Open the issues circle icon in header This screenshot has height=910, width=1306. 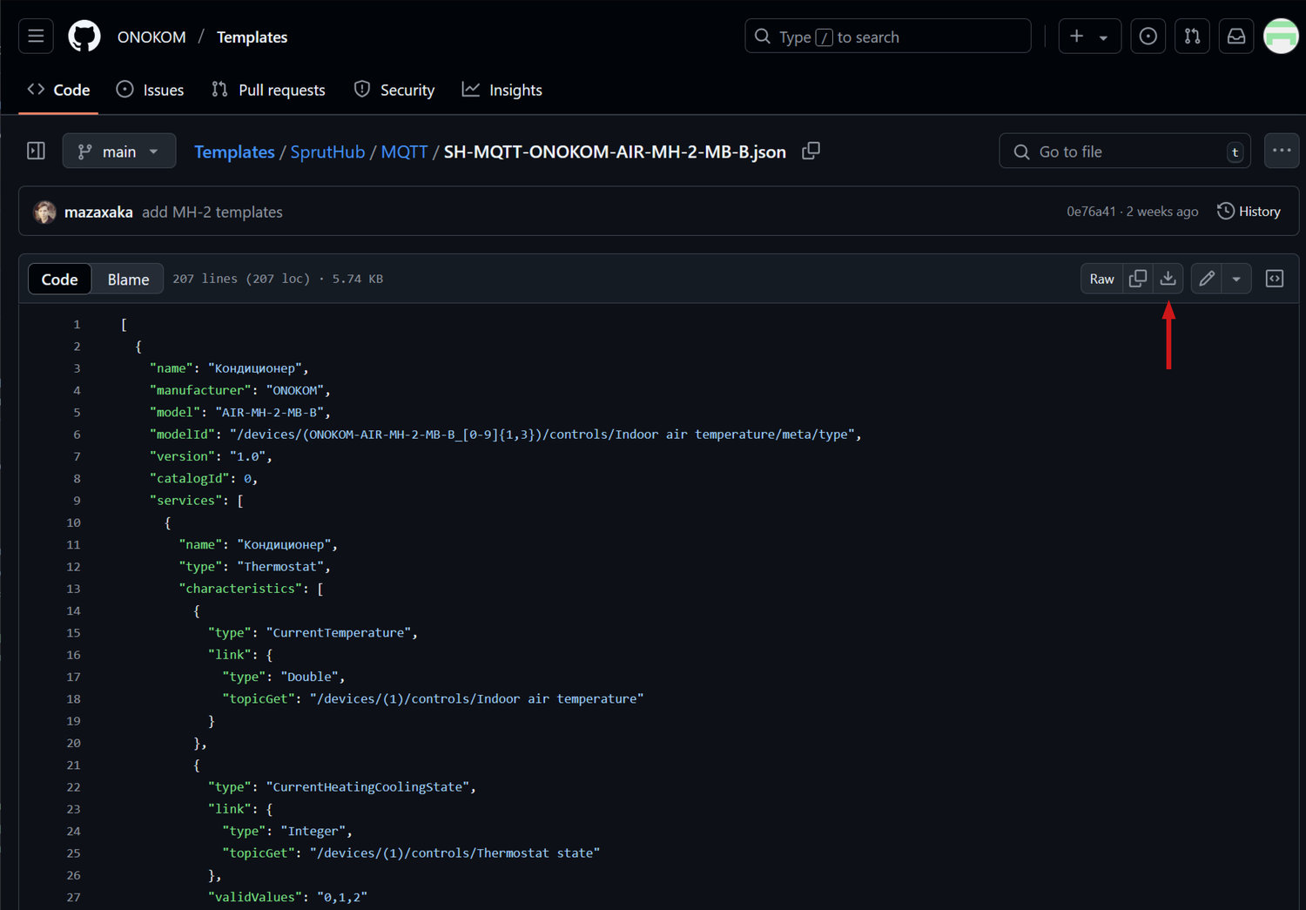1148,37
